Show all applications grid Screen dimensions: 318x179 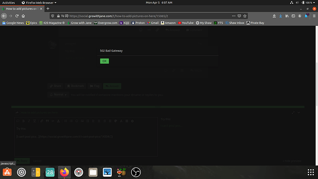coord(311,172)
